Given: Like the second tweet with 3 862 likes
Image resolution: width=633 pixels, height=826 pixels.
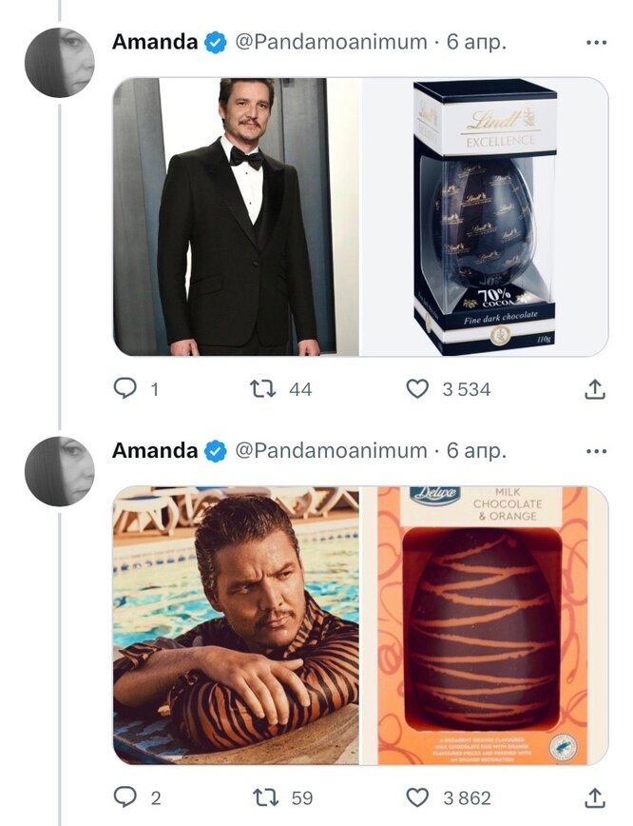Looking at the screenshot, I should click(417, 796).
